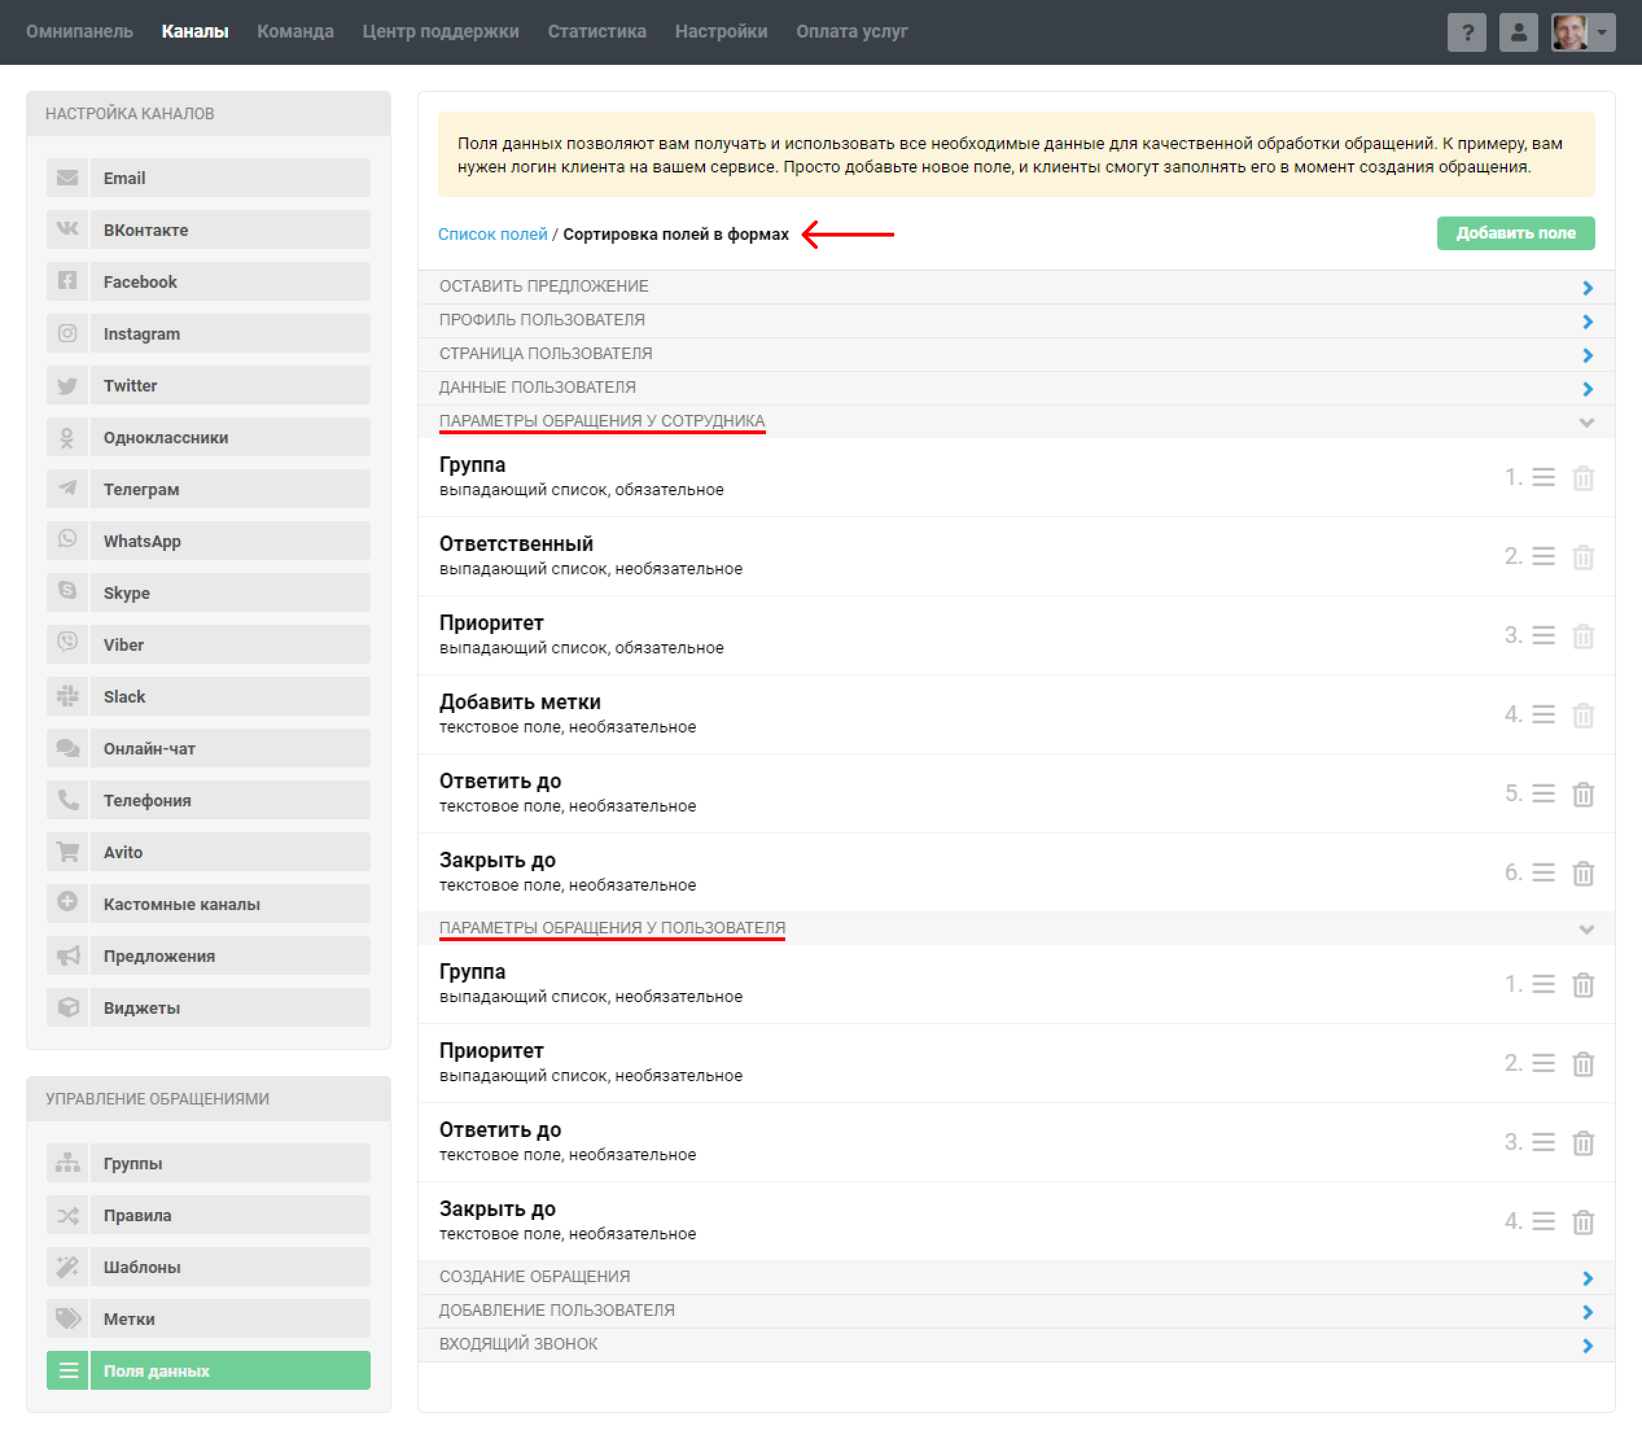Screen dimensions: 1642x1439
Task: Open the avatar account dropdown
Action: pyautogui.click(x=1582, y=32)
